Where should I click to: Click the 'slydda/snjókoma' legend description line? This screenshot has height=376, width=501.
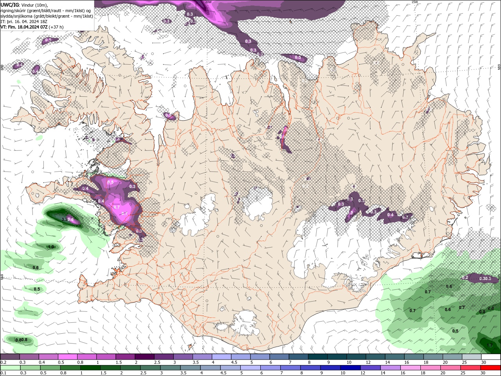(x=47, y=16)
